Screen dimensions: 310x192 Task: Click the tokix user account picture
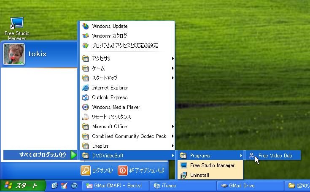coord(14,54)
